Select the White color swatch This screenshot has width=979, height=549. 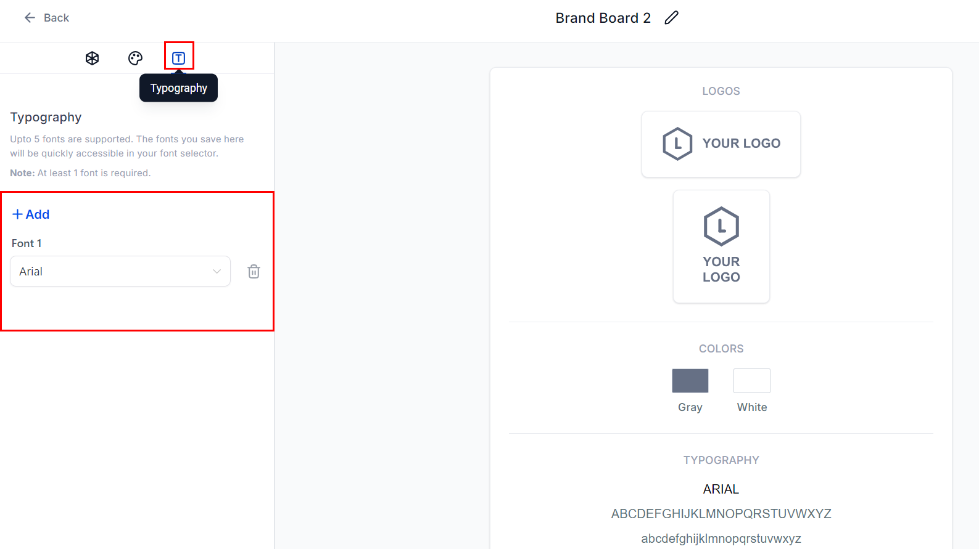(751, 380)
